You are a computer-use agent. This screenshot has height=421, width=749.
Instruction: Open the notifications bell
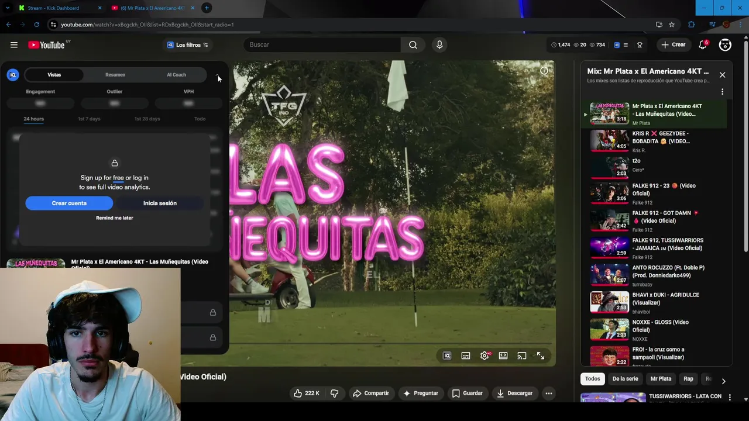point(703,45)
